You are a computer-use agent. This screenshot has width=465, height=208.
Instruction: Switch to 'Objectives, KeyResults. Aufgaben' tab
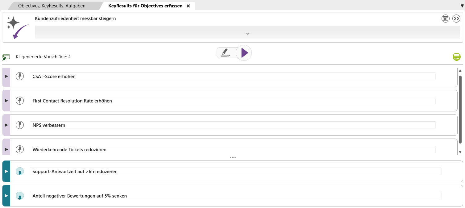coord(52,6)
